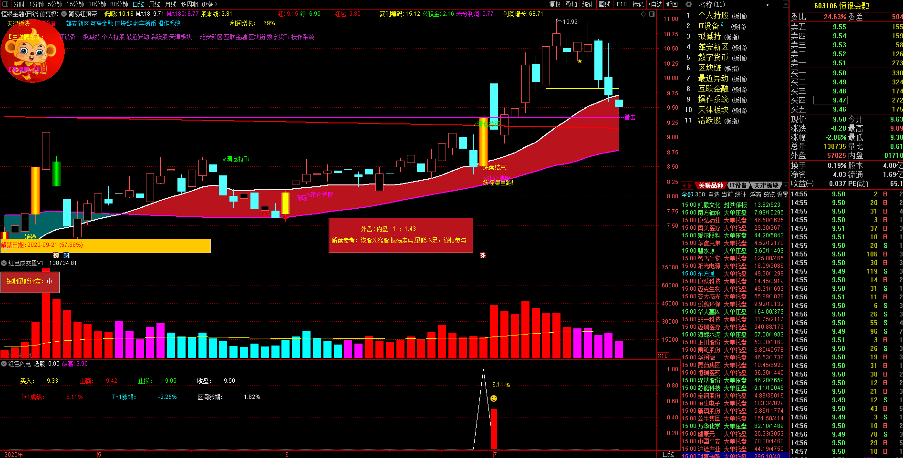Click the 统计 button in top toolbar
903x458 pixels.
click(588, 4)
